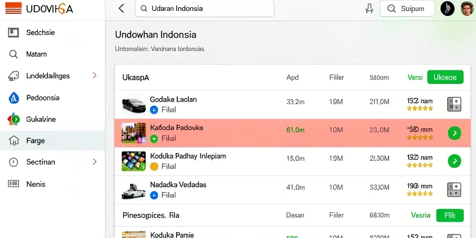Toggle the grey switch on Nadadka Vedadas row
Screen dimensions: 476x238
click(x=454, y=190)
